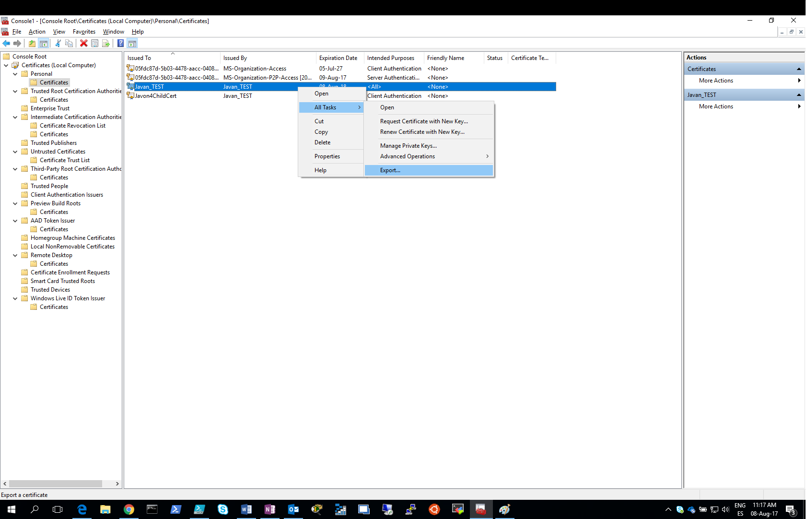This screenshot has height=519, width=806.
Task: Click More Actions under Javan_TEST in Actions pane
Action: pos(716,106)
